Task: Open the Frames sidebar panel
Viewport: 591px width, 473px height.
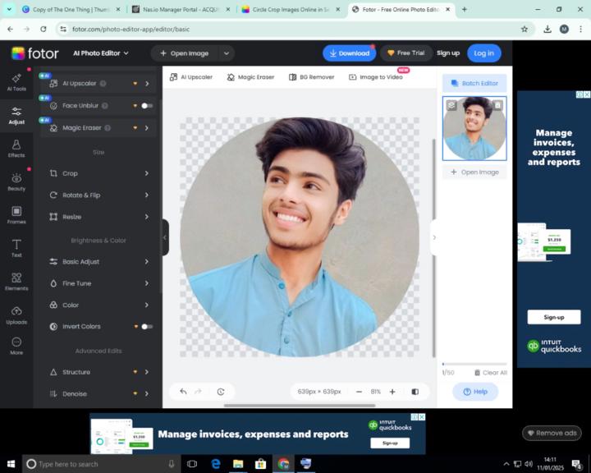Action: (x=16, y=215)
